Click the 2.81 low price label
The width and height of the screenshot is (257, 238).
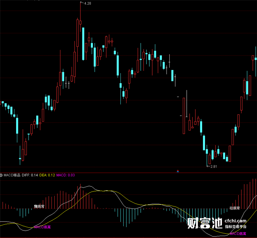coord(214,167)
